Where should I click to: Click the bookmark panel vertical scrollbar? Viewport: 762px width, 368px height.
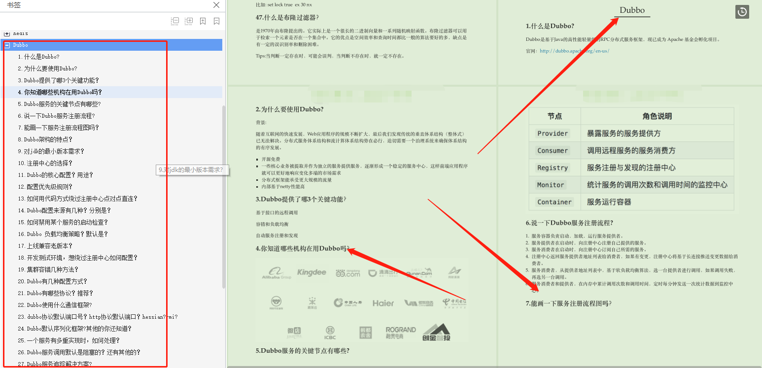224,197
